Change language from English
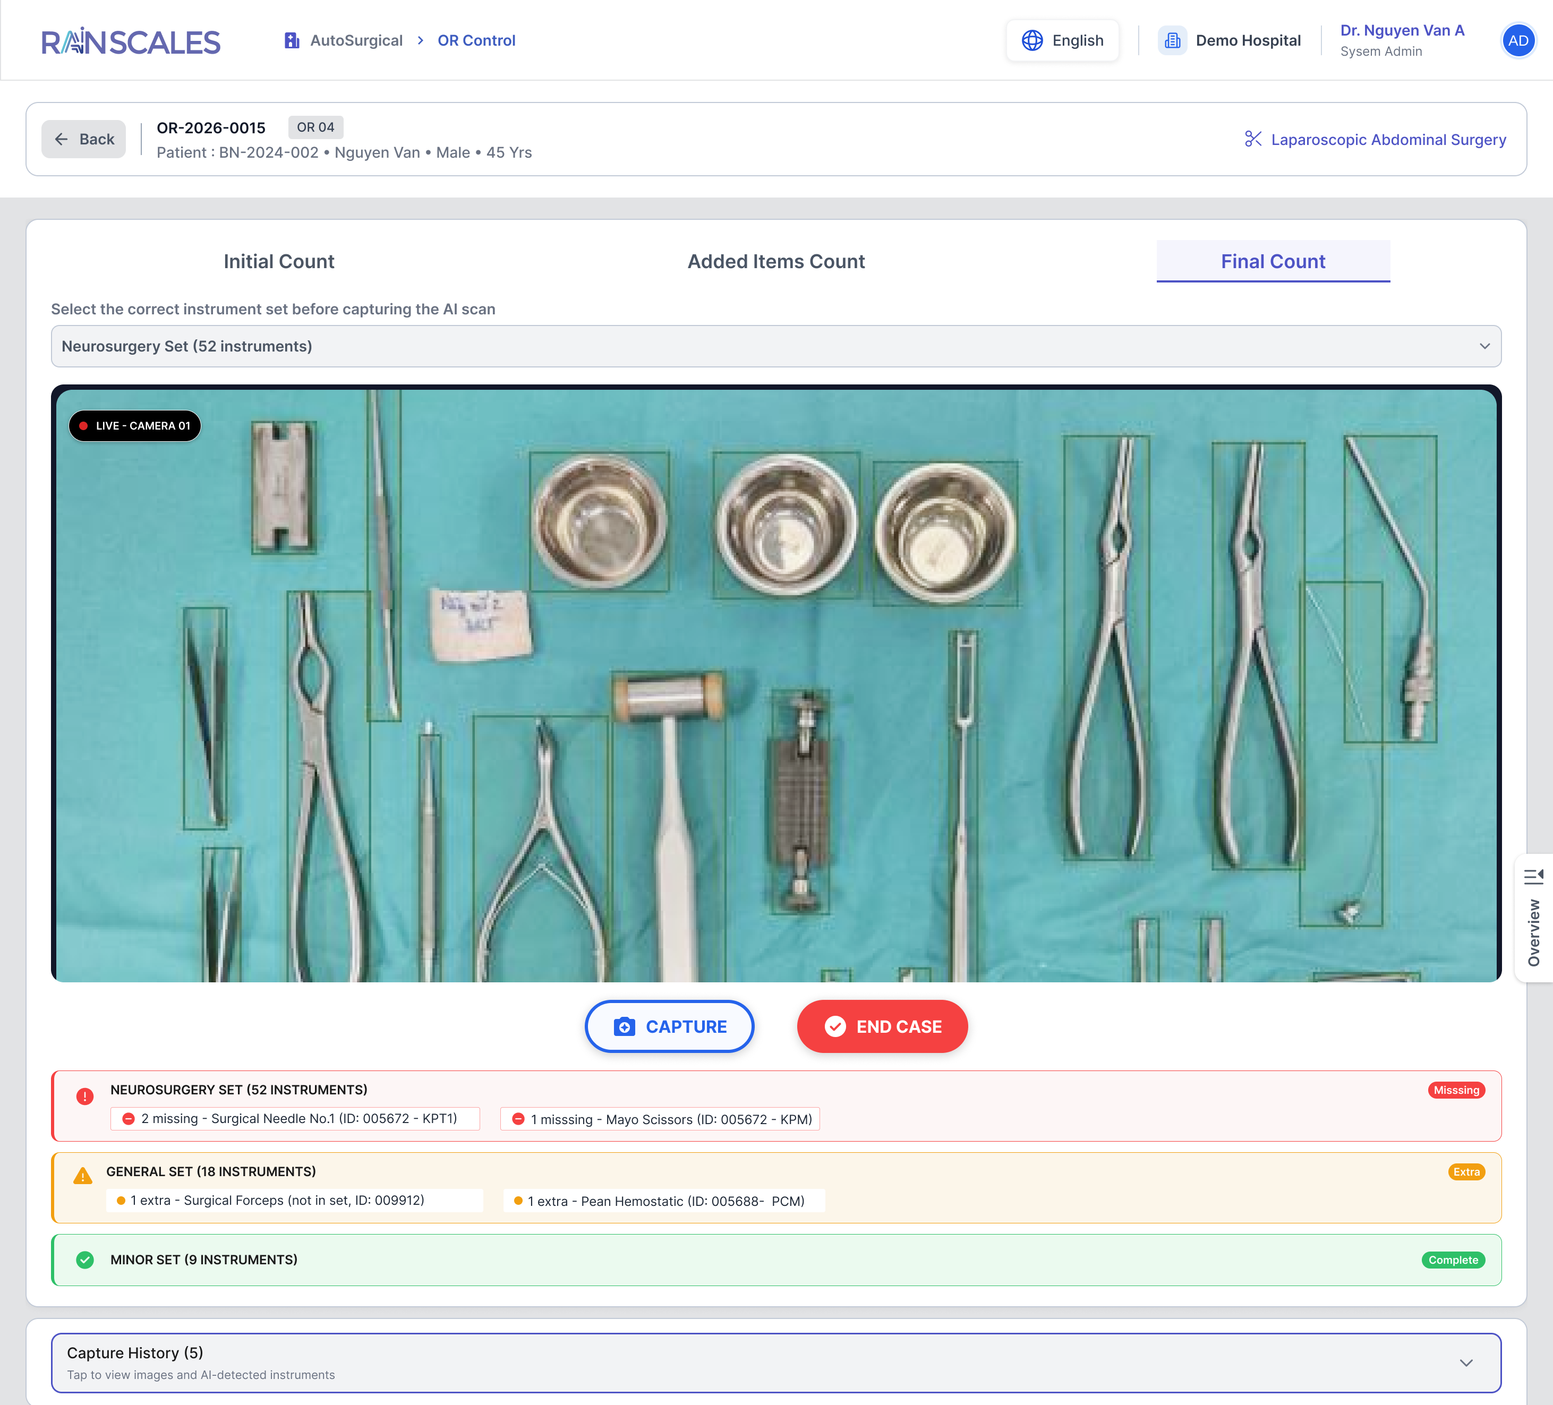The image size is (1553, 1405). (x=1062, y=40)
